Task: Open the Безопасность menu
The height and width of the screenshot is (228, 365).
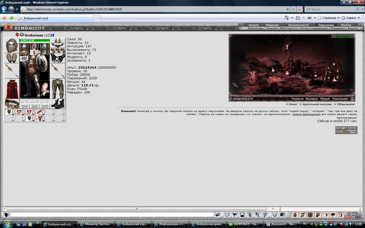Action: (x=299, y=25)
